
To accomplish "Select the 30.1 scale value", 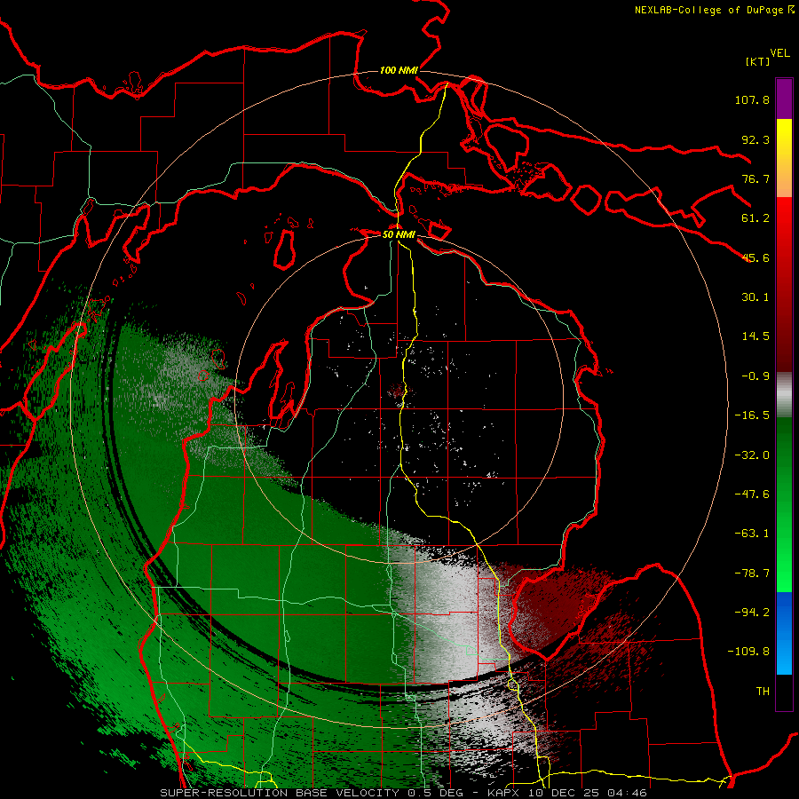I will [755, 297].
